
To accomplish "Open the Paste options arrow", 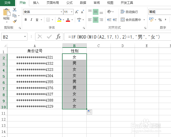I will point(7,22).
